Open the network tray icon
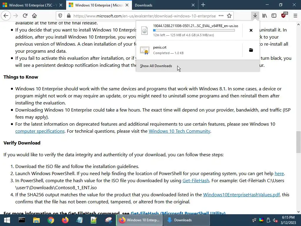301x226 pixels. click(254, 220)
